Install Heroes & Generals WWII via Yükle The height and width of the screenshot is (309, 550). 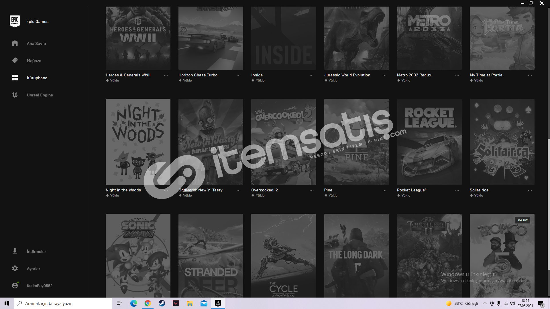[112, 80]
